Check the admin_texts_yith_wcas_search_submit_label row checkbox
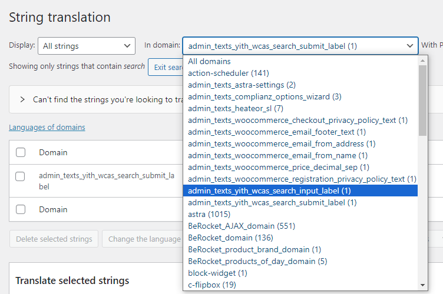This screenshot has width=443, height=294. pos(20,176)
